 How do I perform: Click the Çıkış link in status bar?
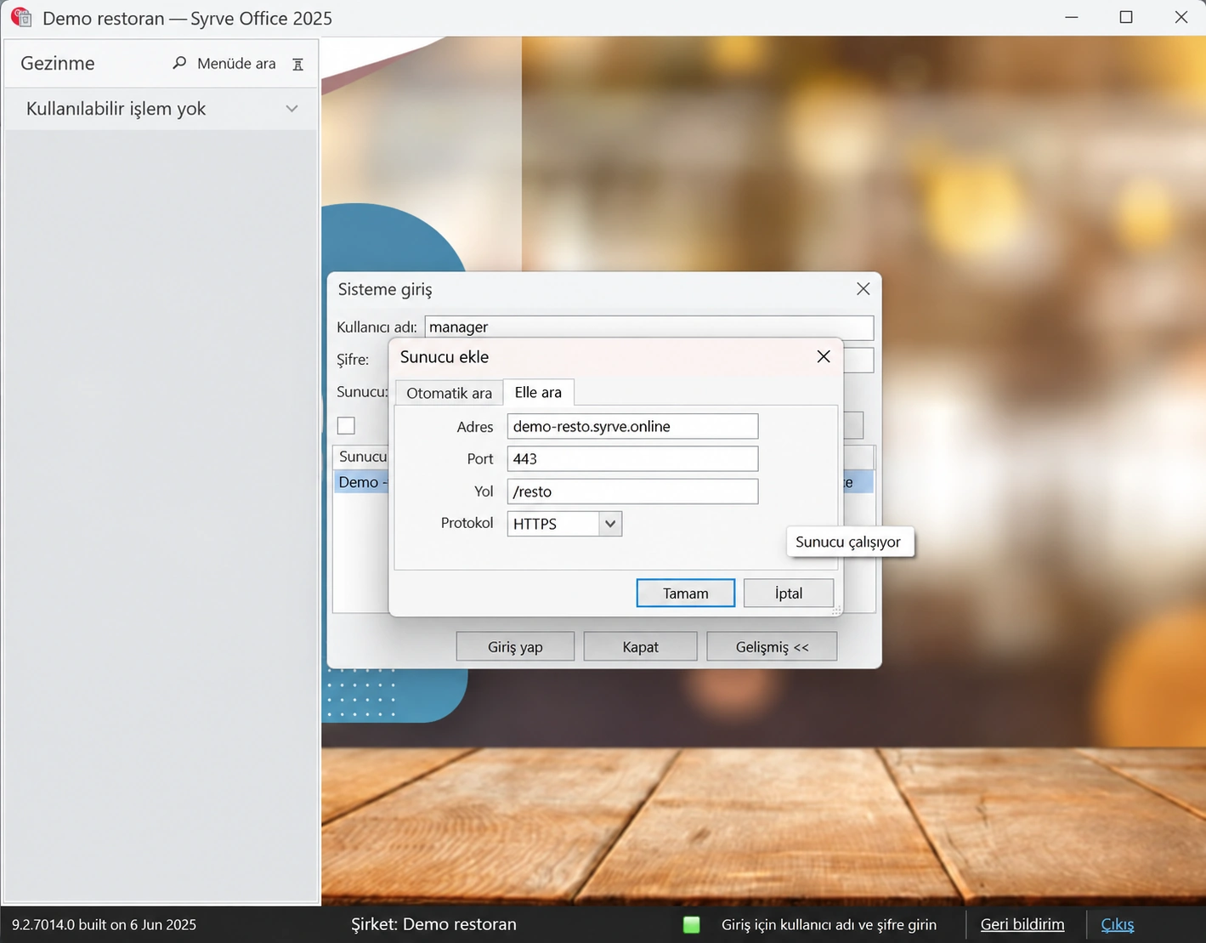coord(1118,924)
